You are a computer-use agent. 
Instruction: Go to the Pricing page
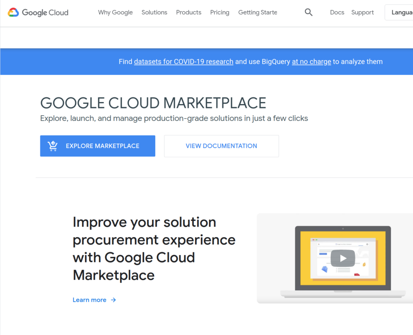click(x=220, y=12)
